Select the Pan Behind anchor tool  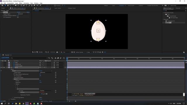tap(18, 6)
